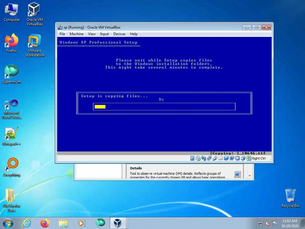
Task: Click the network tray icon
Action: tap(260, 223)
